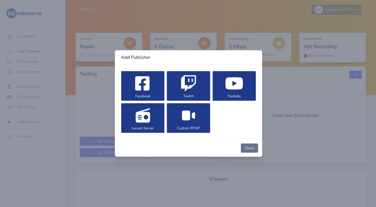Image resolution: width=376 pixels, height=207 pixels.
Task: Open VOD Playlists in the sidebar
Action: click(x=29, y=97)
